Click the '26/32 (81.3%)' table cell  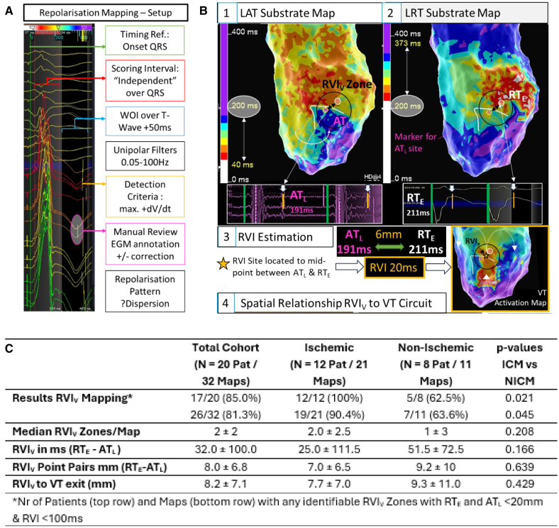(226, 415)
